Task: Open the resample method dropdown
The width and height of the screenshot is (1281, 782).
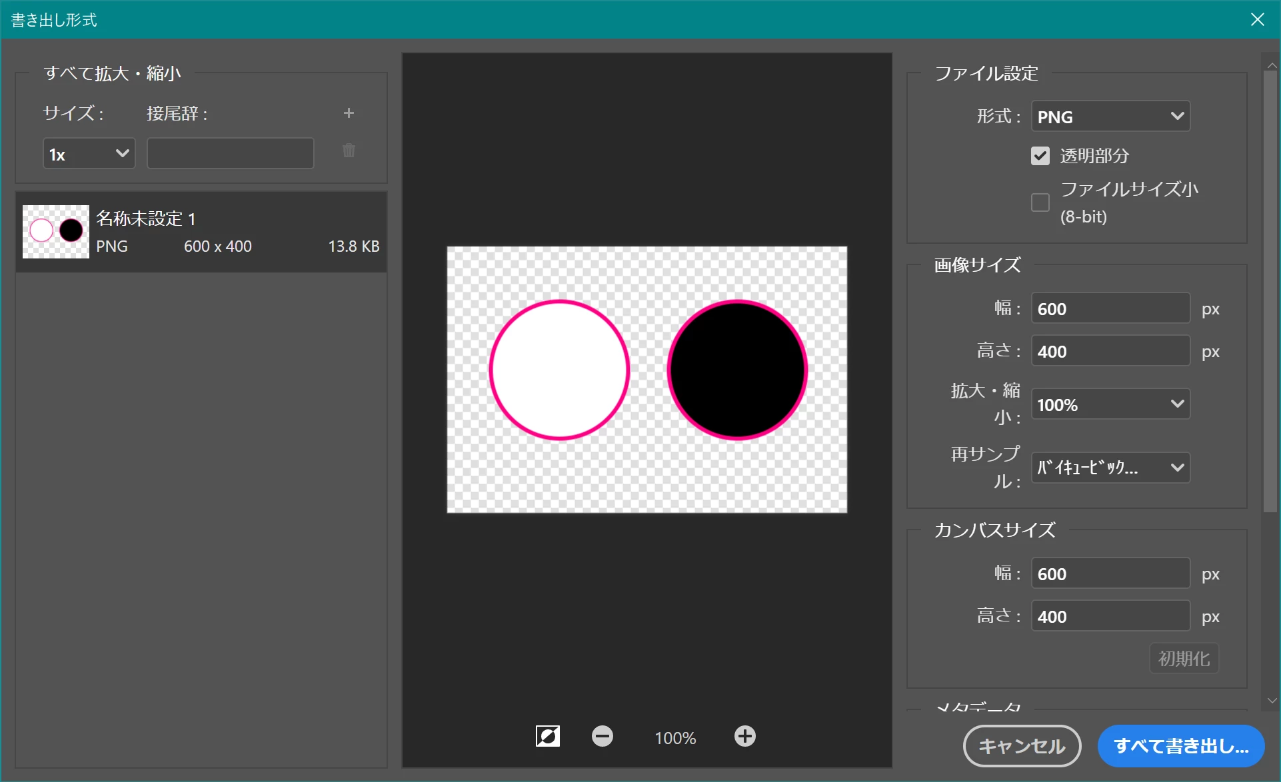Action: pyautogui.click(x=1110, y=468)
